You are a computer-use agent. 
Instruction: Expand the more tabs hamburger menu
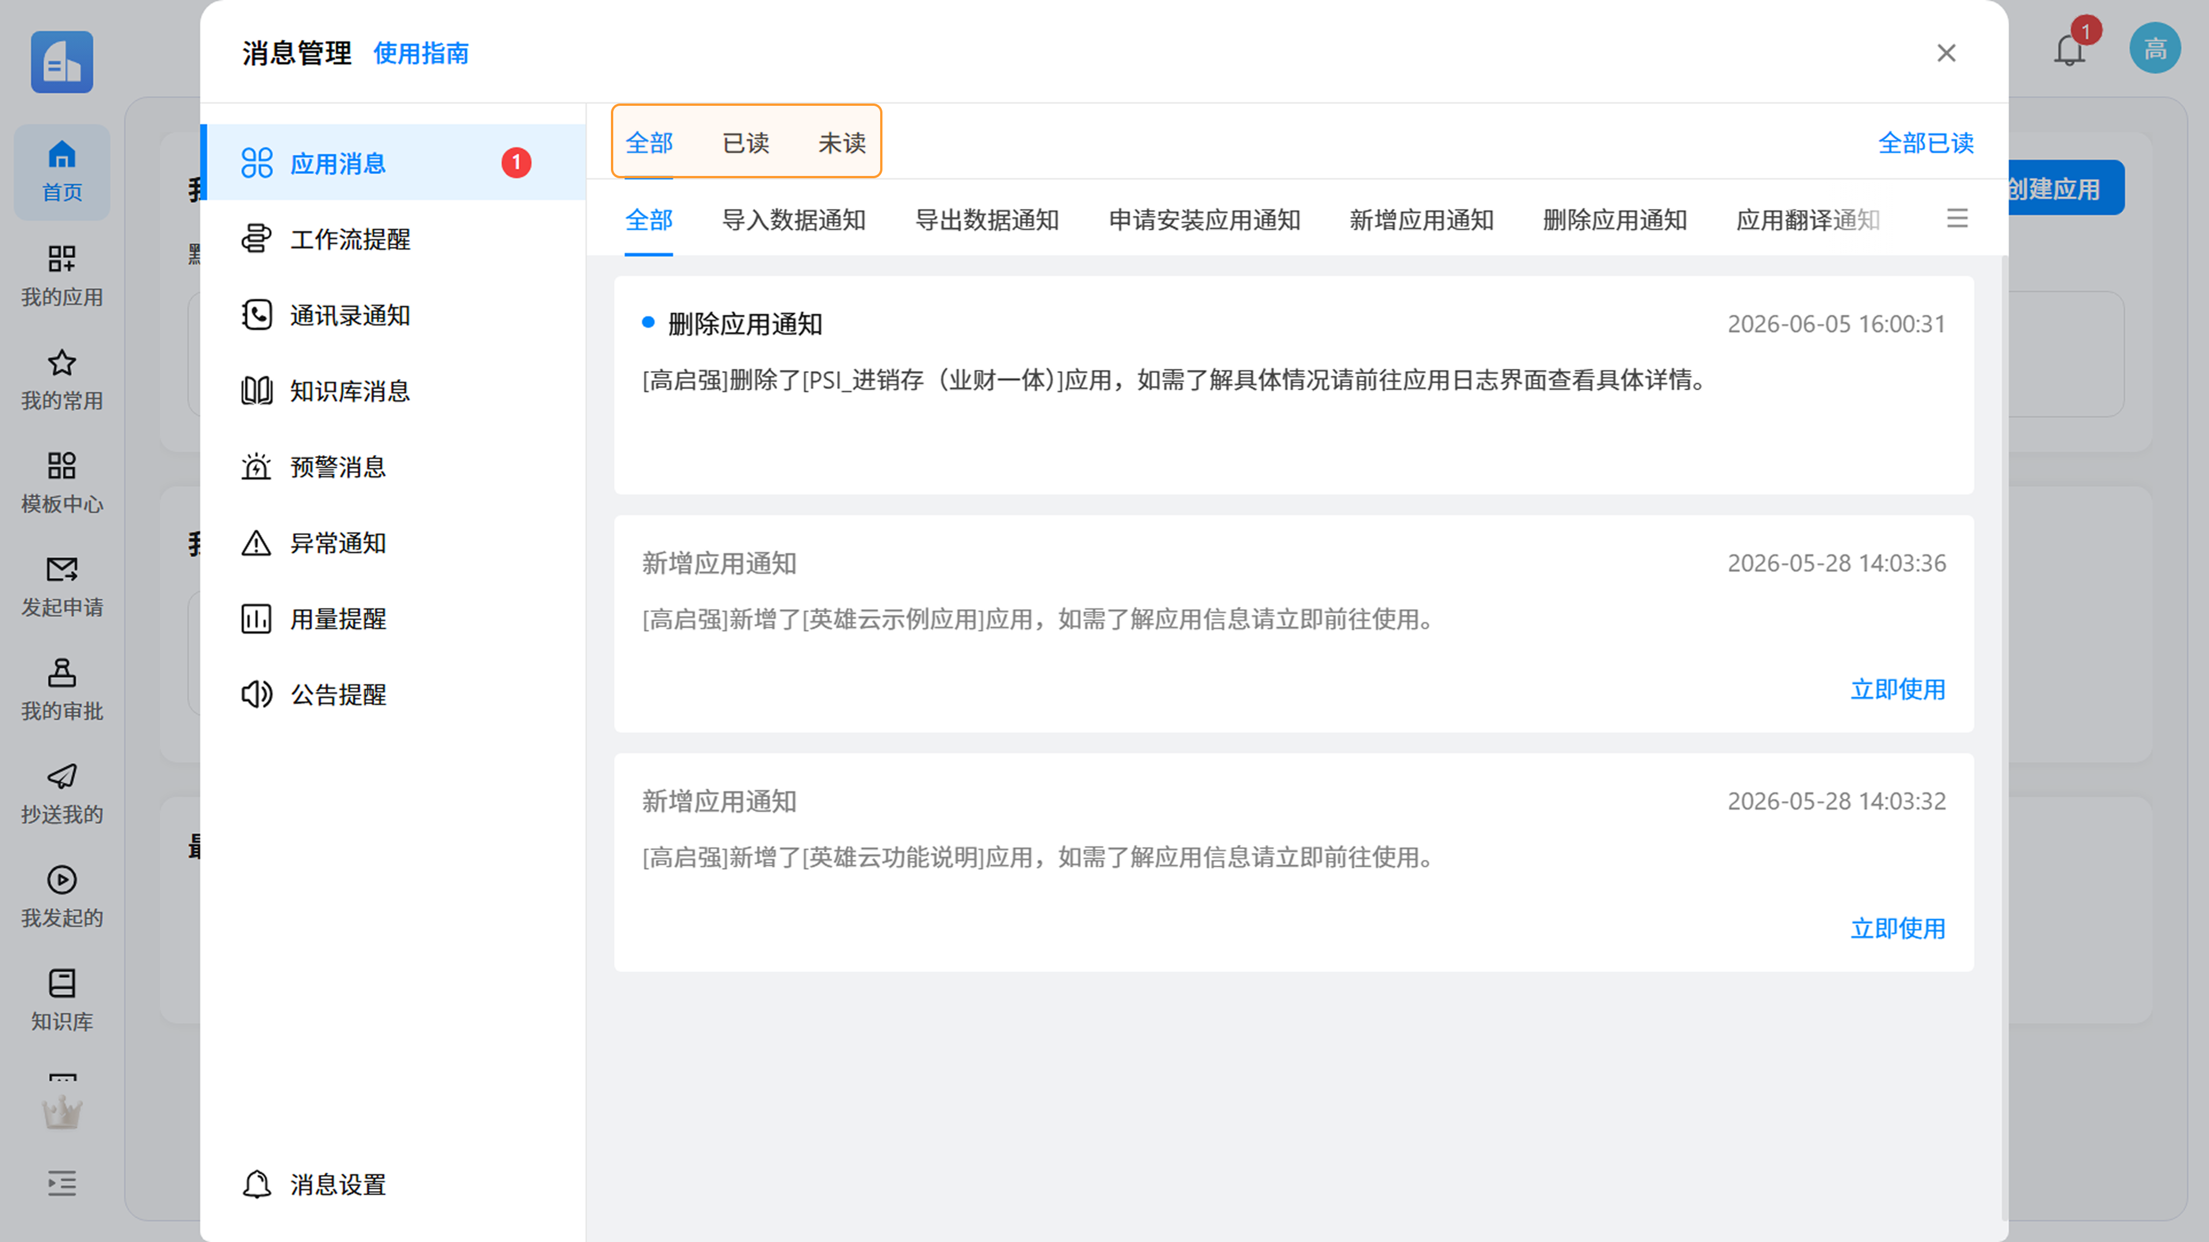[x=1957, y=218]
